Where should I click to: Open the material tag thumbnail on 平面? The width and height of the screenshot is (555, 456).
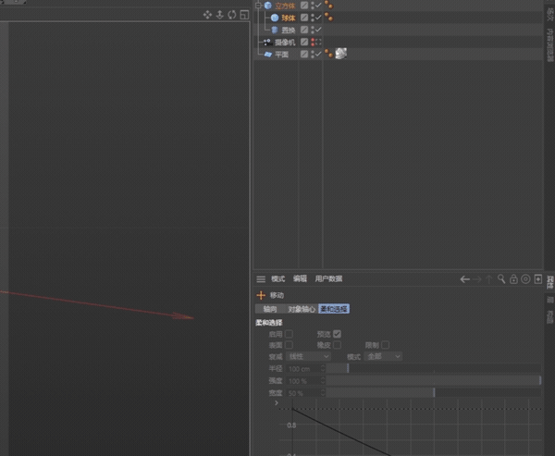click(340, 54)
